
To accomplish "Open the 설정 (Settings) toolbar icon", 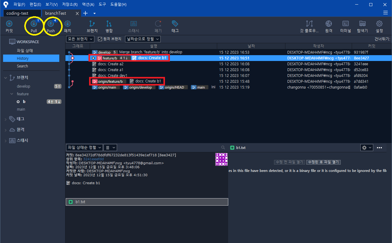I will pyautogui.click(x=379, y=26).
